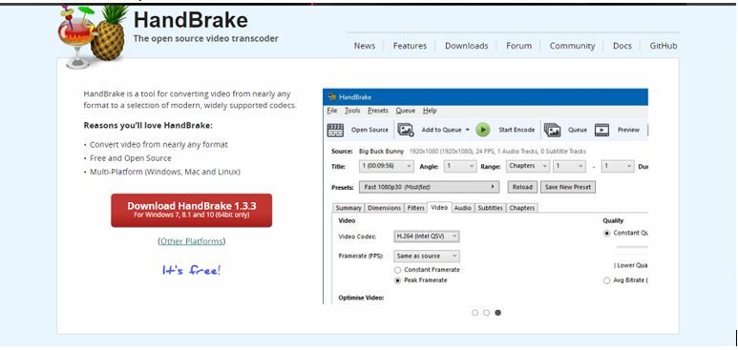
Task: Switch to the Chapters tab
Action: pos(522,208)
